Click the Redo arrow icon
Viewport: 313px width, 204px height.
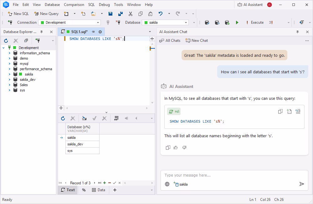[x=178, y=14]
